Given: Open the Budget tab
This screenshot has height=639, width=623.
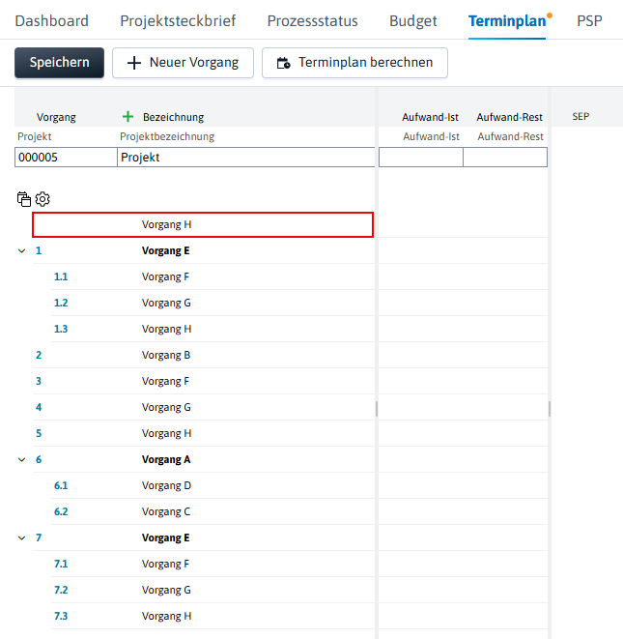Looking at the screenshot, I should click(412, 20).
